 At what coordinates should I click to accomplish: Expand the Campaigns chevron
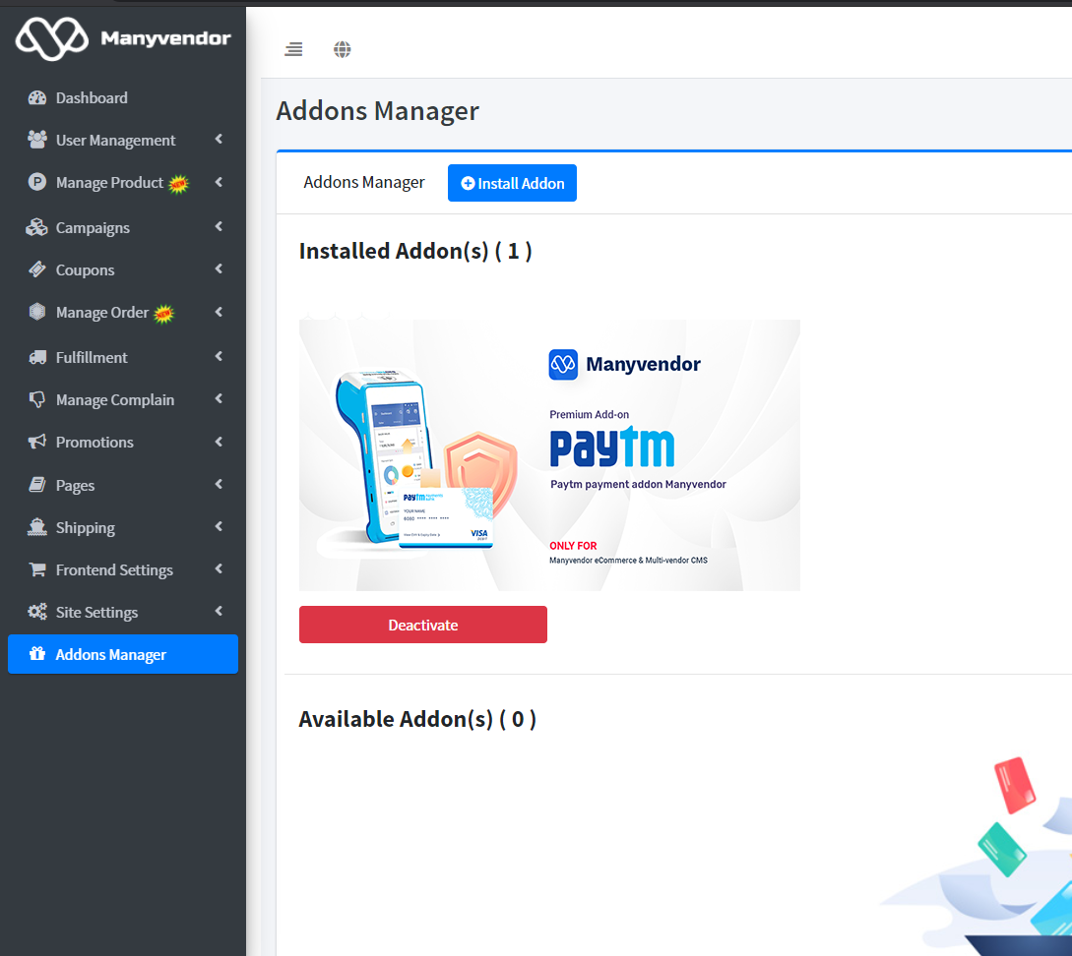coord(219,227)
